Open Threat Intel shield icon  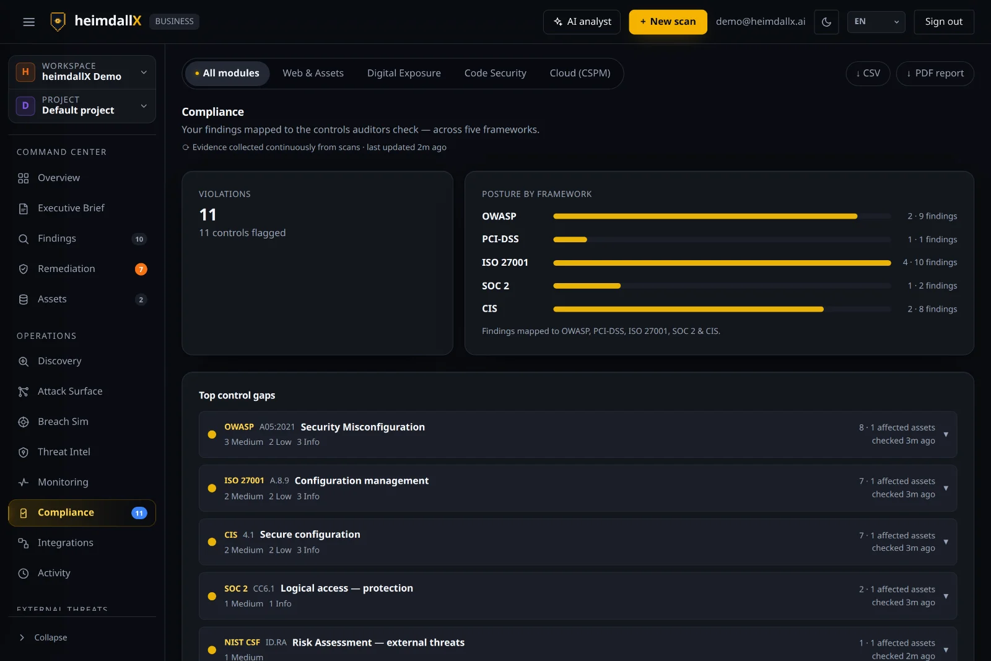tap(24, 453)
